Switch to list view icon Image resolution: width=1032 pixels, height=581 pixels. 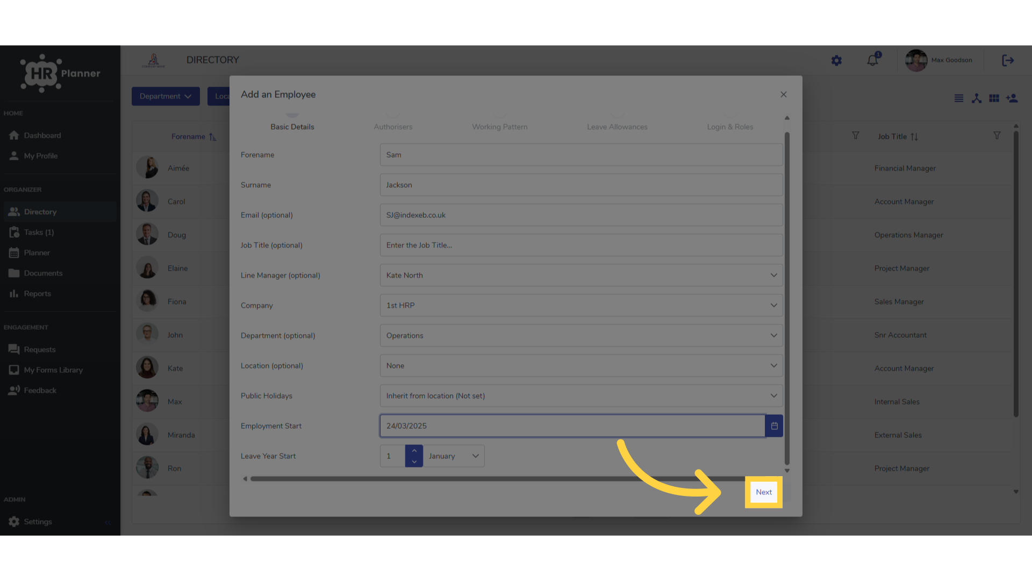[959, 98]
